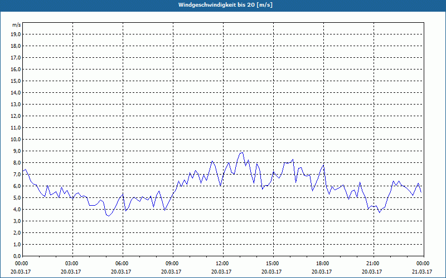Click the 5,0 y-axis value

[x=17, y=198]
